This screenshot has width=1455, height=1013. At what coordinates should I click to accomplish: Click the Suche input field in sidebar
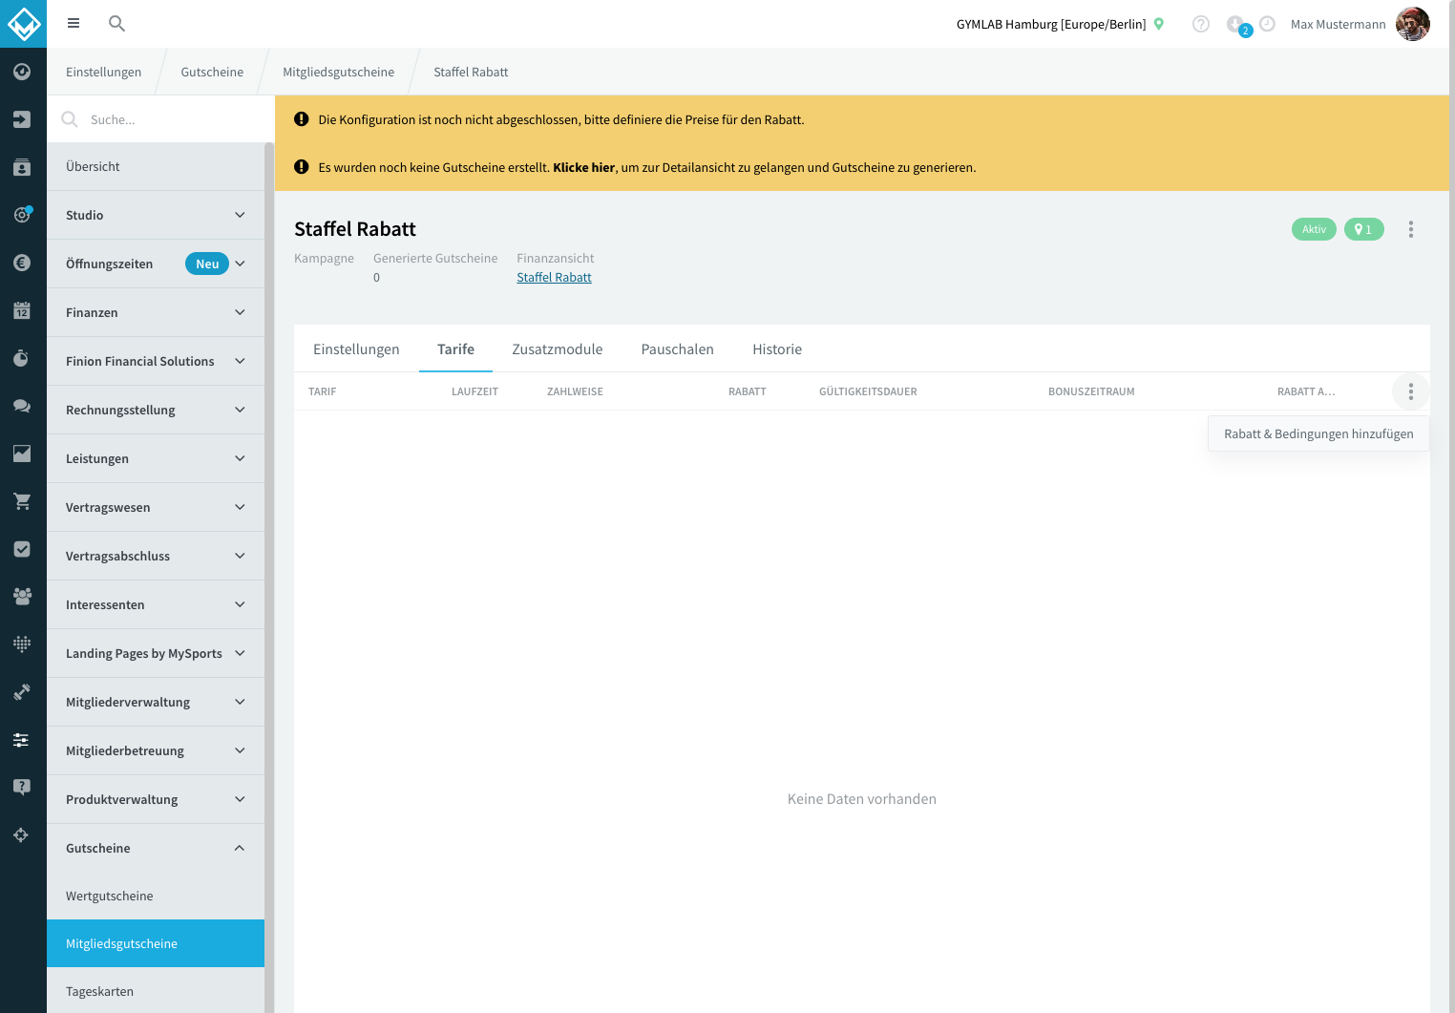(x=161, y=119)
